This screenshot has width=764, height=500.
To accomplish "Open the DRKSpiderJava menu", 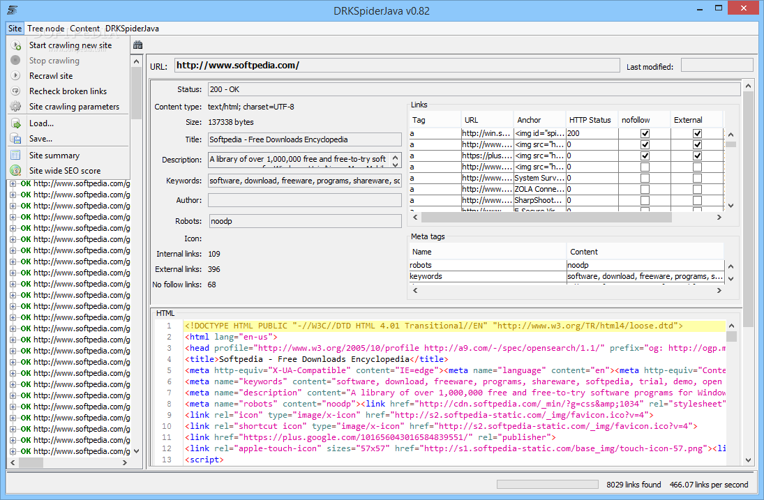I will [x=132, y=28].
